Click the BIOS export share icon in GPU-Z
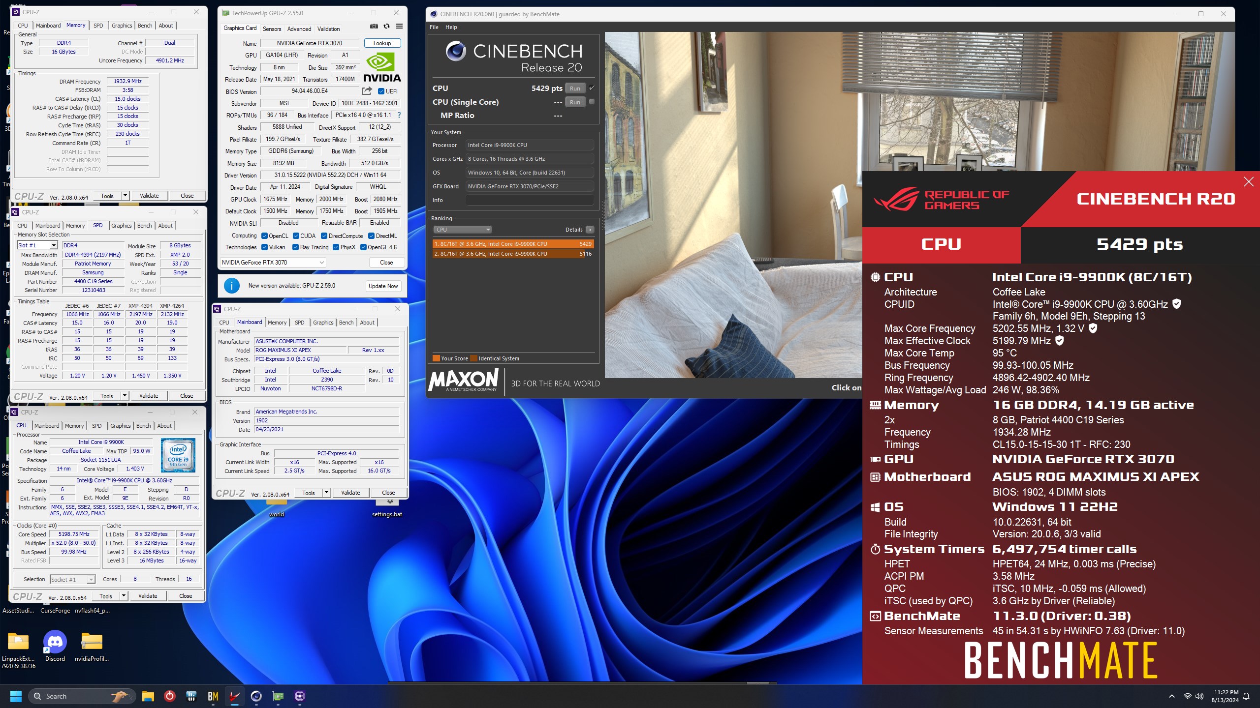Image resolution: width=1260 pixels, height=708 pixels. (x=367, y=91)
